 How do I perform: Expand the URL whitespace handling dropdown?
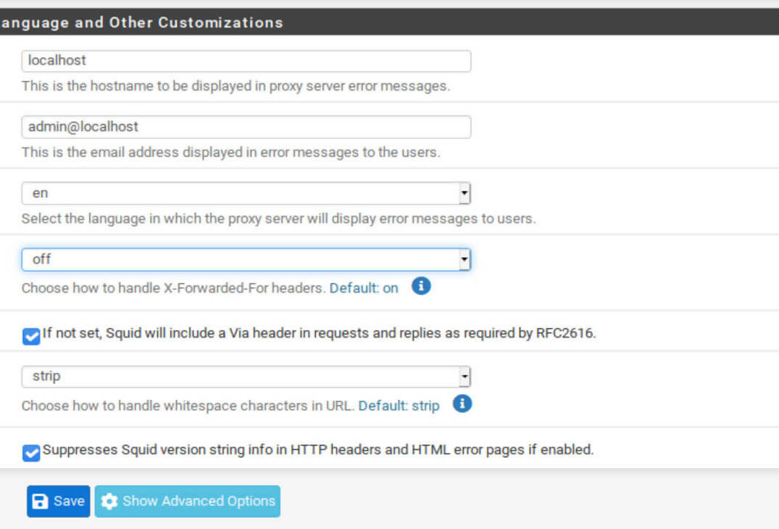point(246,377)
